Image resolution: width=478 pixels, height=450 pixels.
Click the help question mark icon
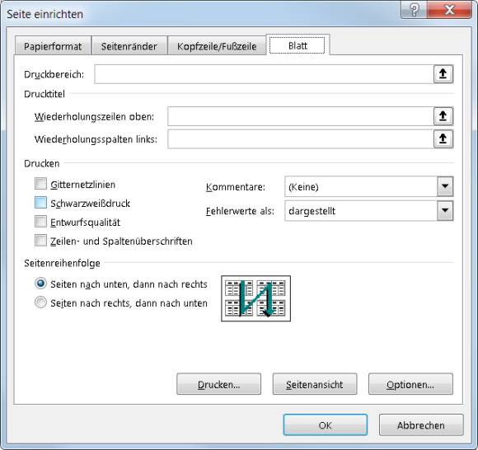(414, 11)
